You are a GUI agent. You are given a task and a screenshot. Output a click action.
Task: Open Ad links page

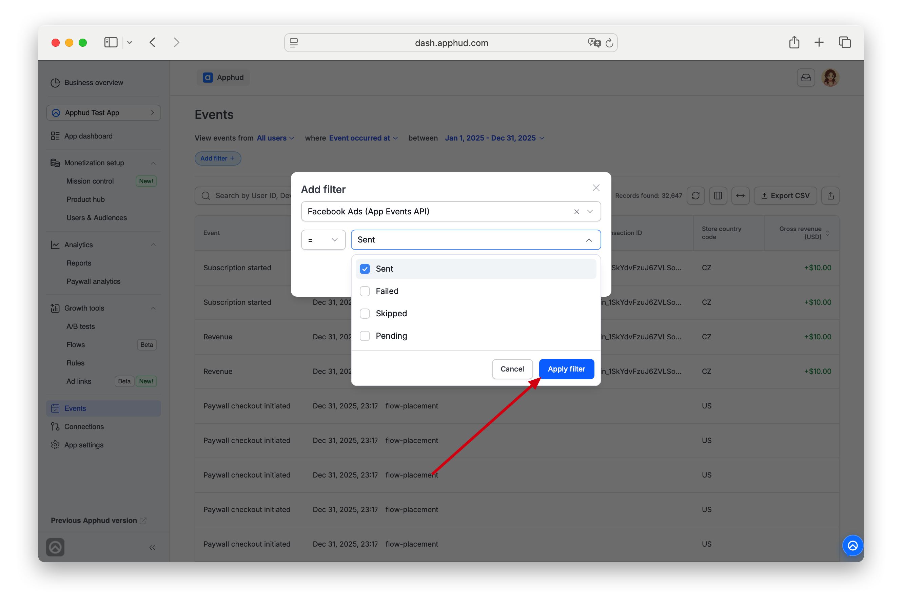[79, 381]
